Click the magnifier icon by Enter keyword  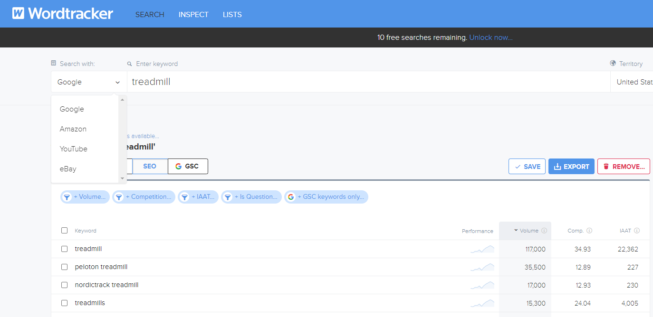(129, 64)
